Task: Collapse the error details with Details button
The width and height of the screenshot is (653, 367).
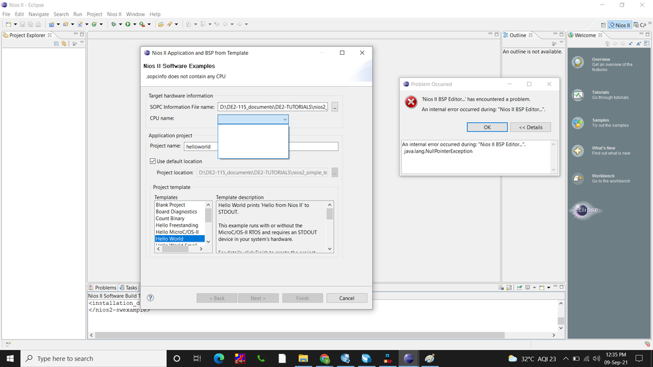Action: (530, 127)
